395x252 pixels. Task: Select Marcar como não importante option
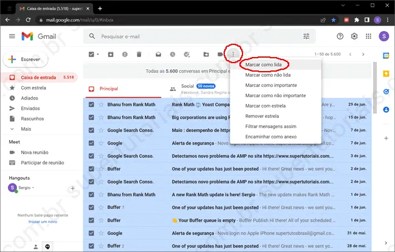(x=276, y=96)
